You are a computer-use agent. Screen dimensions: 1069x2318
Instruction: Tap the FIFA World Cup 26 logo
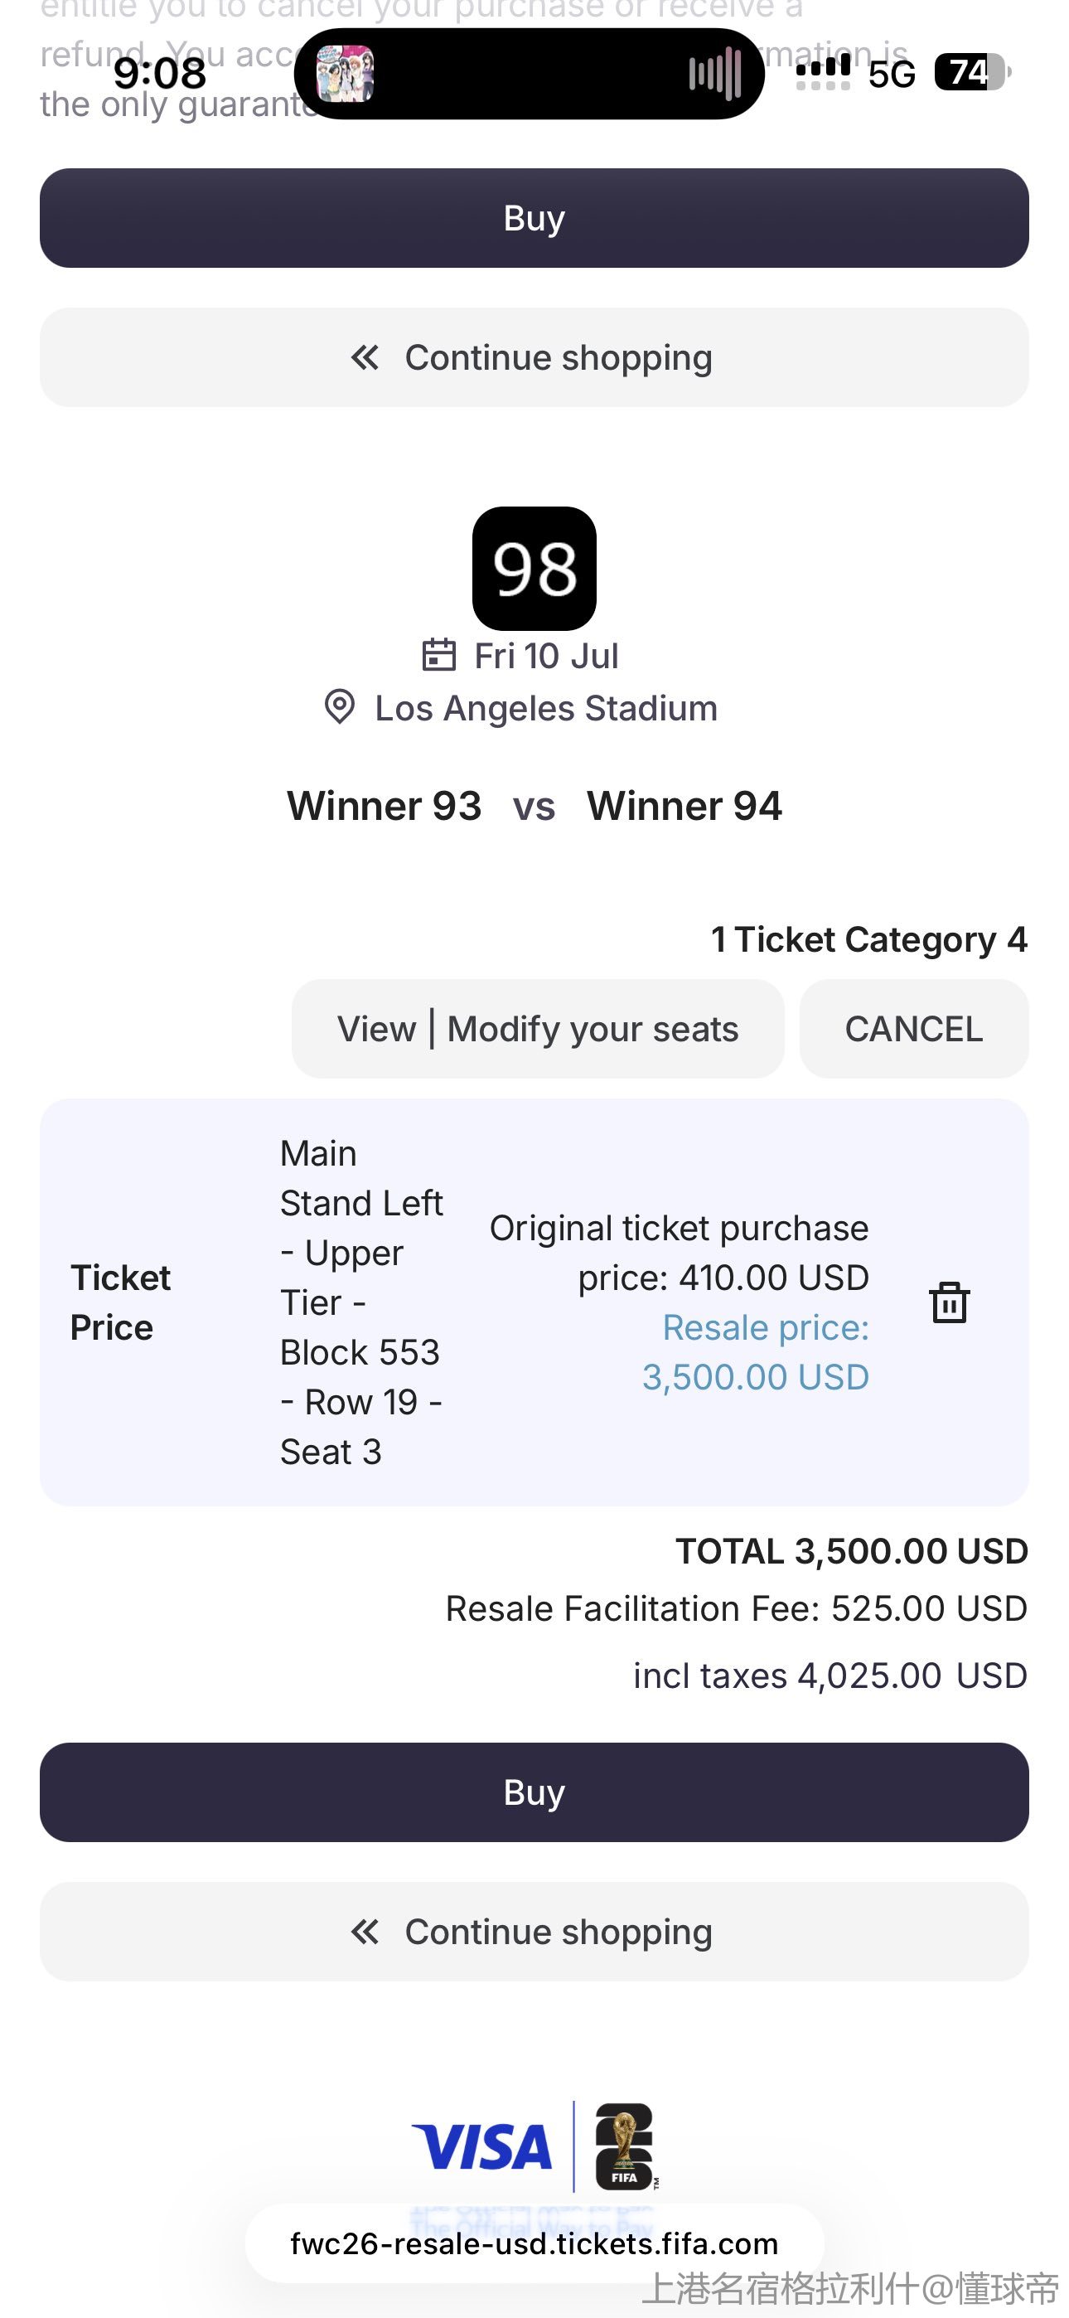pos(625,2147)
